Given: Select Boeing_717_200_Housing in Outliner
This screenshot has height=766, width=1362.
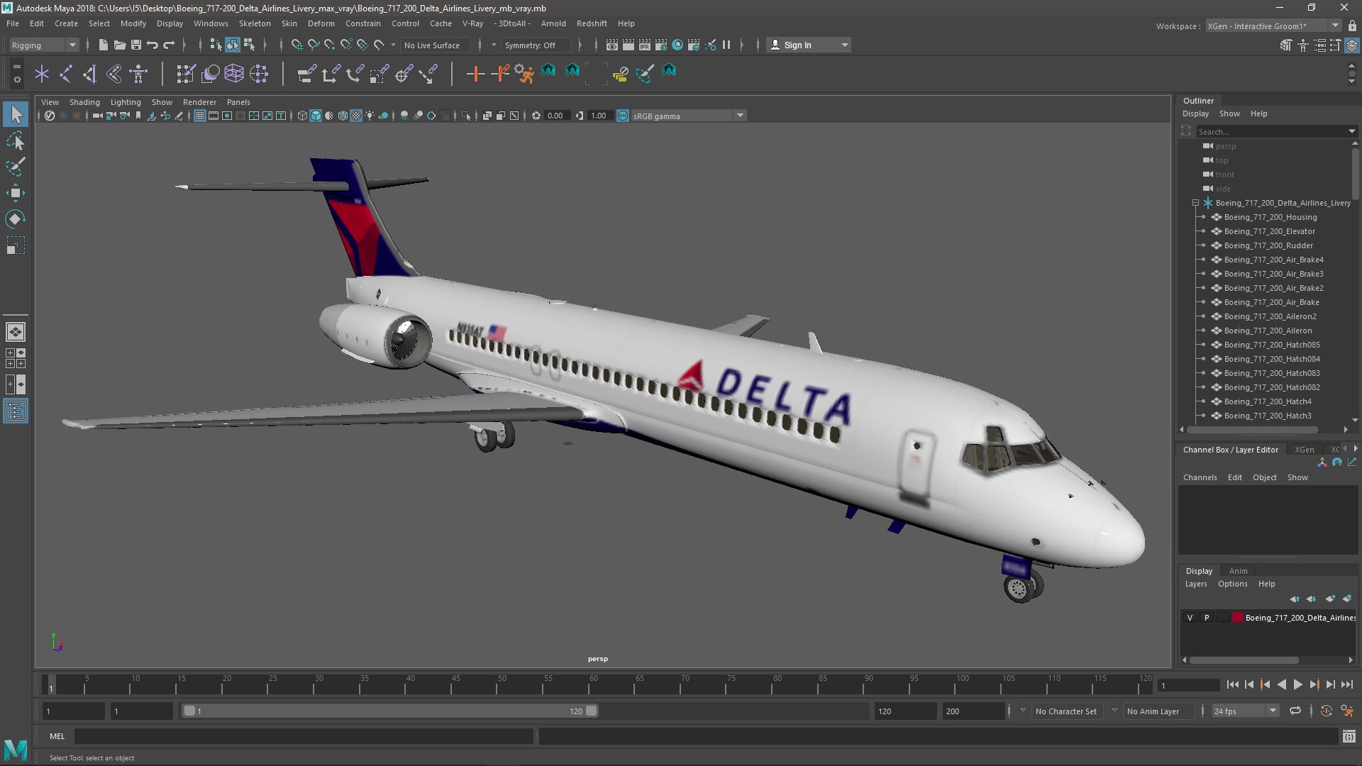Looking at the screenshot, I should tap(1270, 217).
